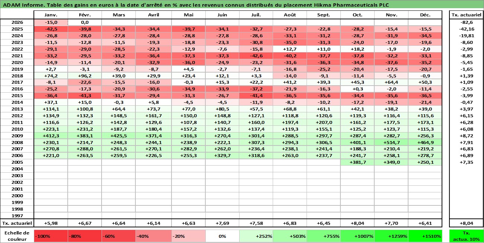Select the -80% legend swatch
The image size is (484, 243).
click(84, 236)
